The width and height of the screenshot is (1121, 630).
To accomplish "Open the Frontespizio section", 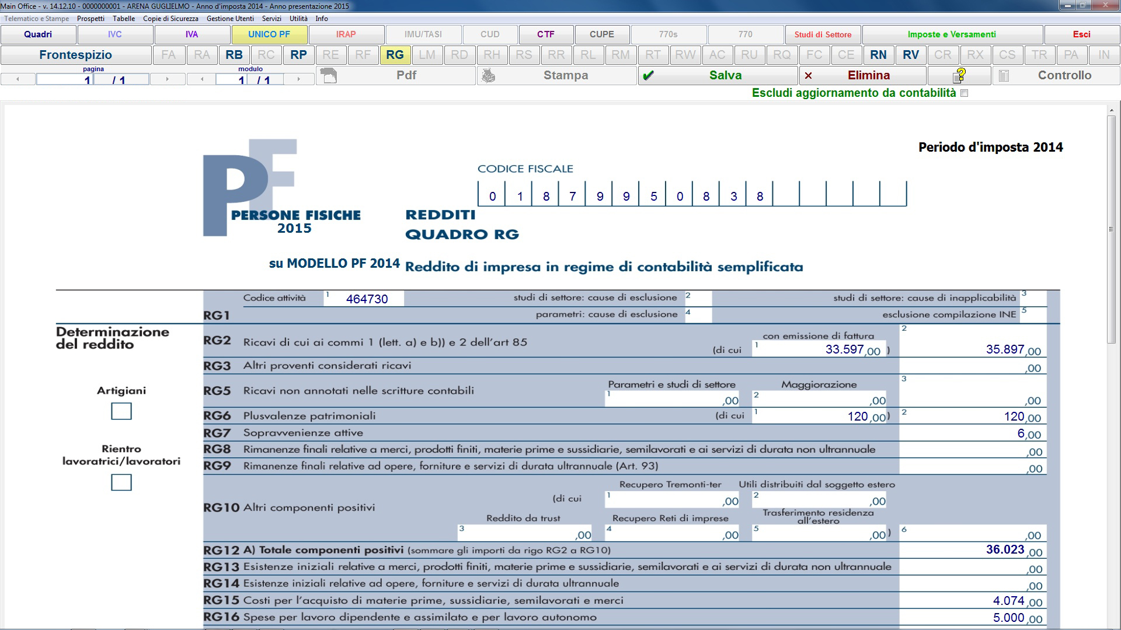I will (76, 55).
